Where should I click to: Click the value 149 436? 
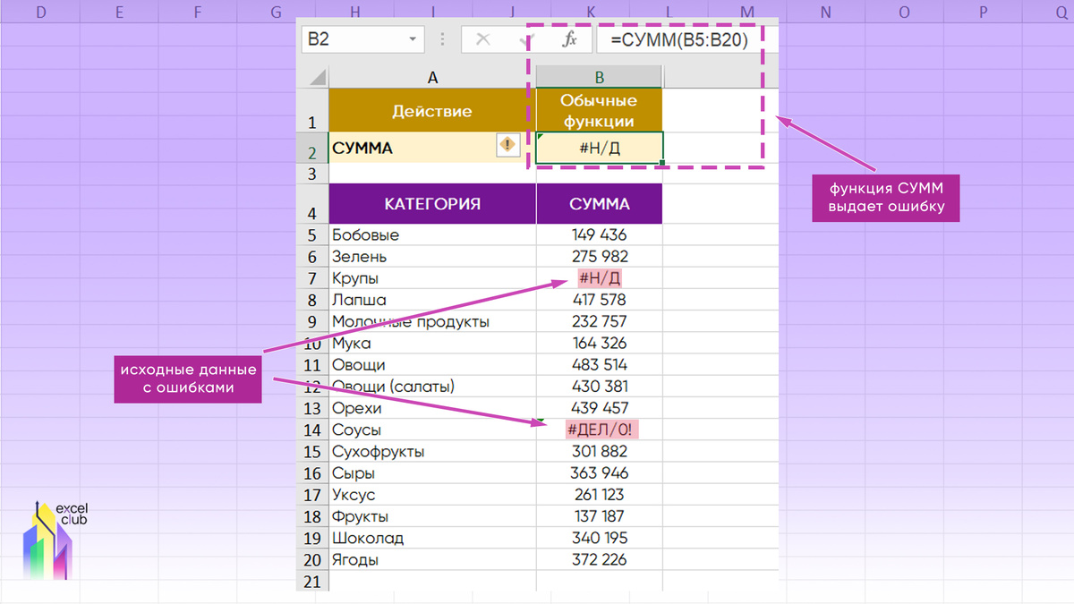[x=600, y=235]
